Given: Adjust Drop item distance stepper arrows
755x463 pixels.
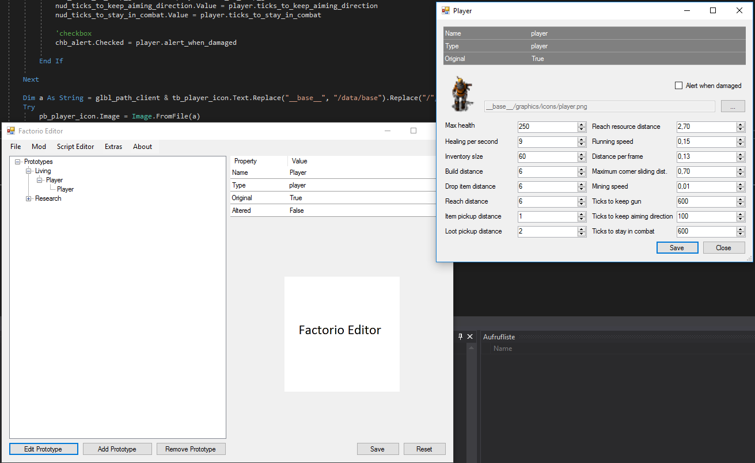Looking at the screenshot, I should click(582, 186).
